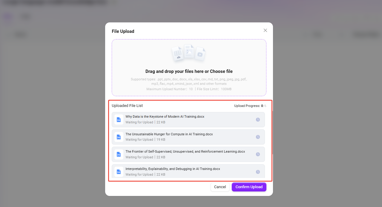Viewport: 382px width, 207px height.
Task: Click the Cancel button
Action: (x=220, y=187)
